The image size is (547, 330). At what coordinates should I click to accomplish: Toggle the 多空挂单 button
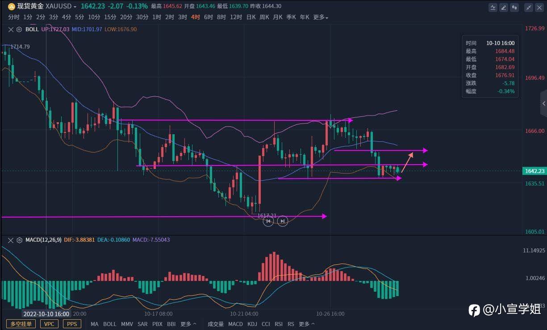click(21, 324)
